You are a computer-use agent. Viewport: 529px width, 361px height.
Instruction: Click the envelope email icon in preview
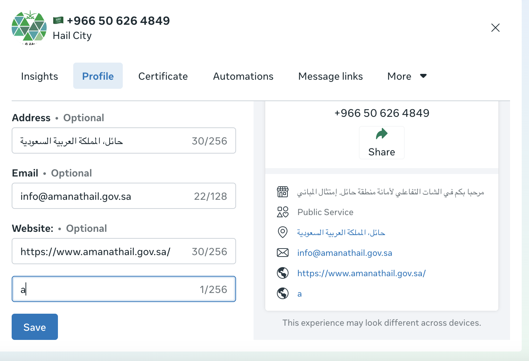coord(283,253)
